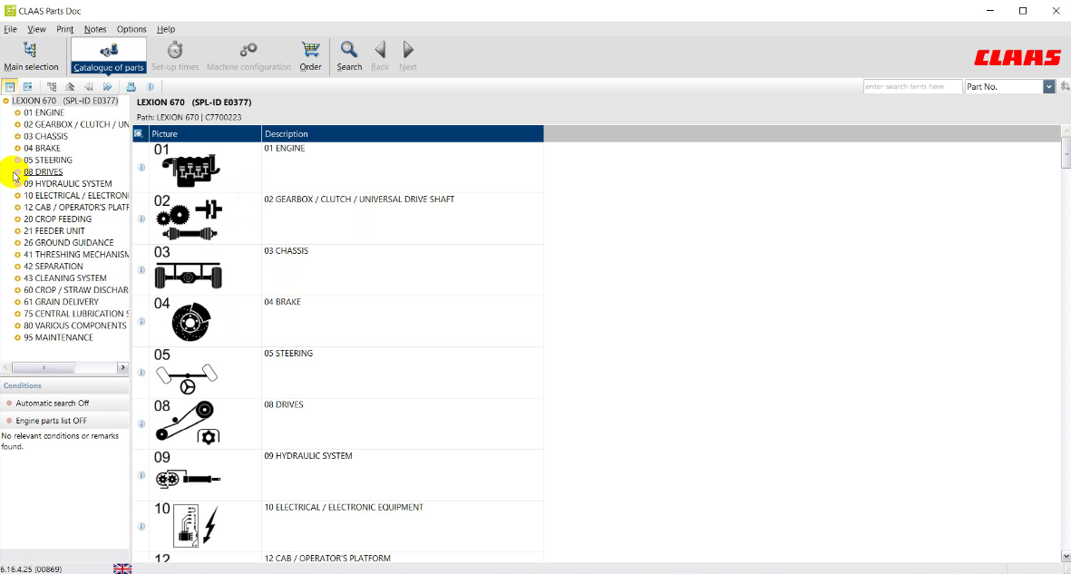Toggle Automatic search Off condition

click(52, 404)
